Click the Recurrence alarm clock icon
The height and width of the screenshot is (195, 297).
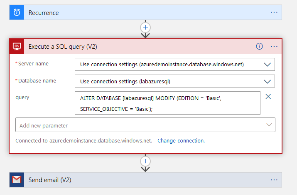(17, 12)
